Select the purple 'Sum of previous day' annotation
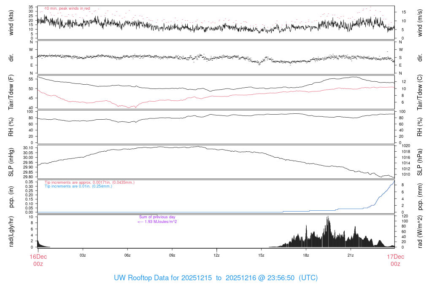Screen dimensions: 432x295 [157, 217]
